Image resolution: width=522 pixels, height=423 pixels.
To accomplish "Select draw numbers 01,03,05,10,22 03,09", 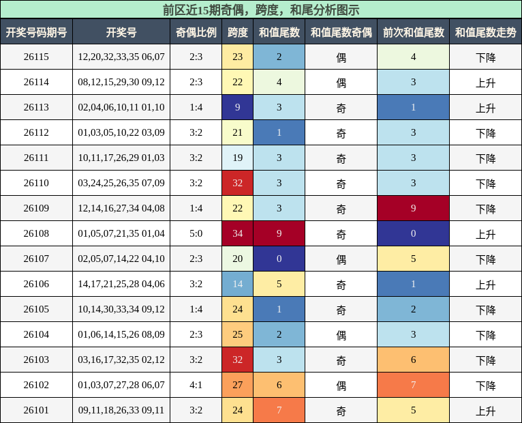I will [x=121, y=132].
